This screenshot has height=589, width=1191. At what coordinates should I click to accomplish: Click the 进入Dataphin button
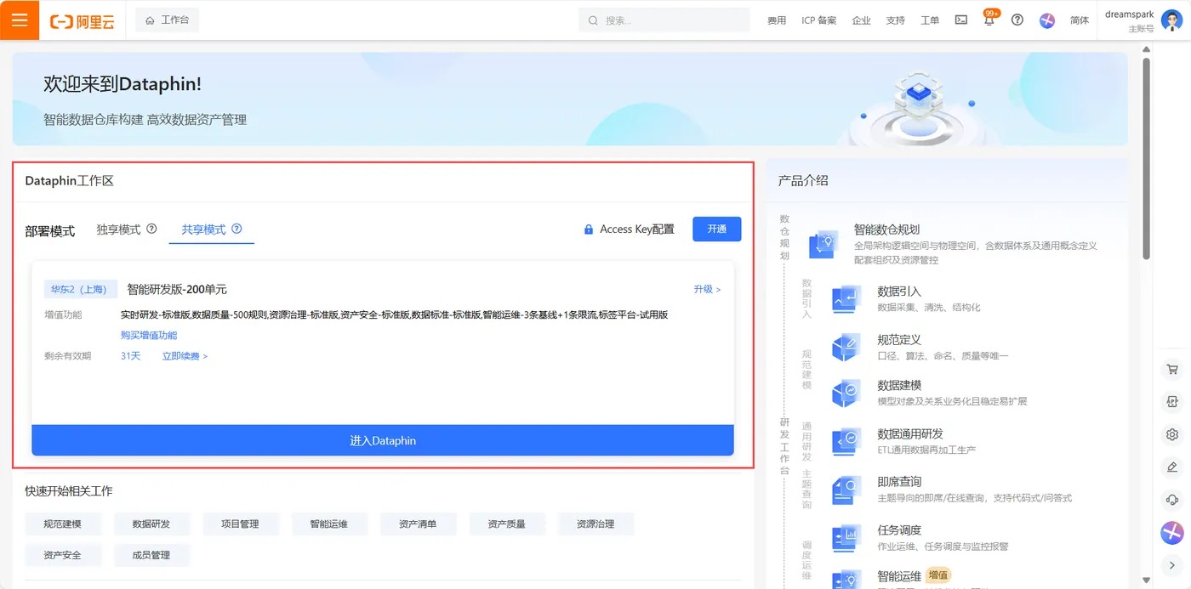[x=383, y=440]
